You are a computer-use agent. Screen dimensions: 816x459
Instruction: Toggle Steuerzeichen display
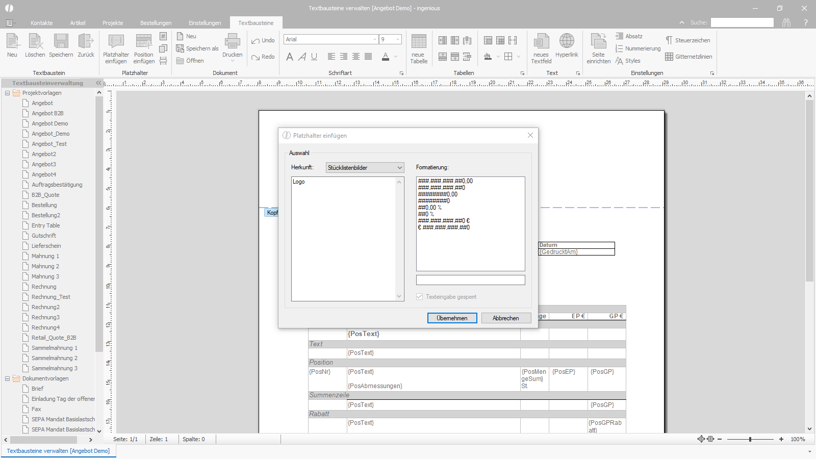[x=687, y=40]
